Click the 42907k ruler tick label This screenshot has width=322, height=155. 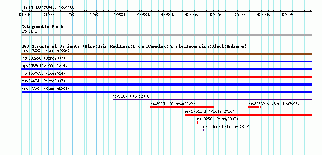pyautogui.click(x=239, y=14)
